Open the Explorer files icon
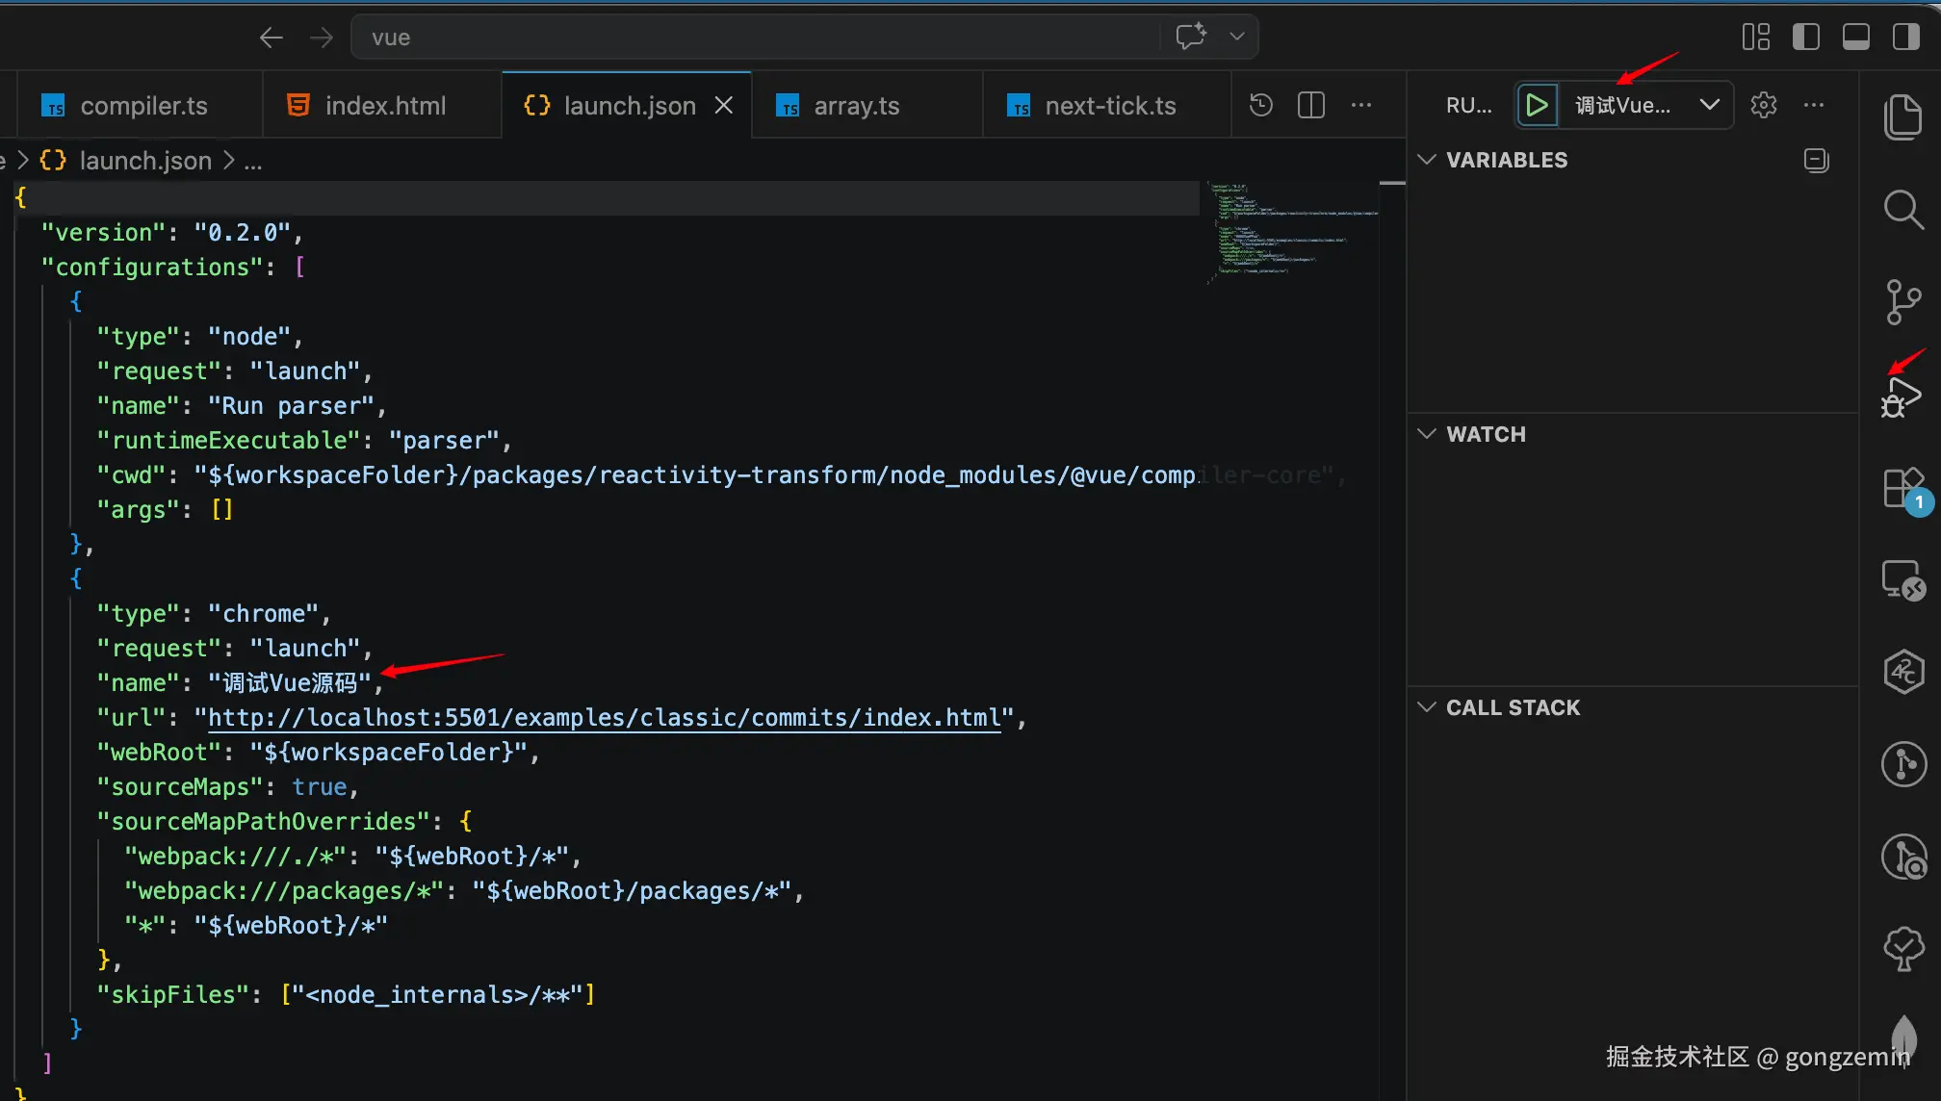Image resolution: width=1941 pixels, height=1101 pixels. (x=1902, y=117)
